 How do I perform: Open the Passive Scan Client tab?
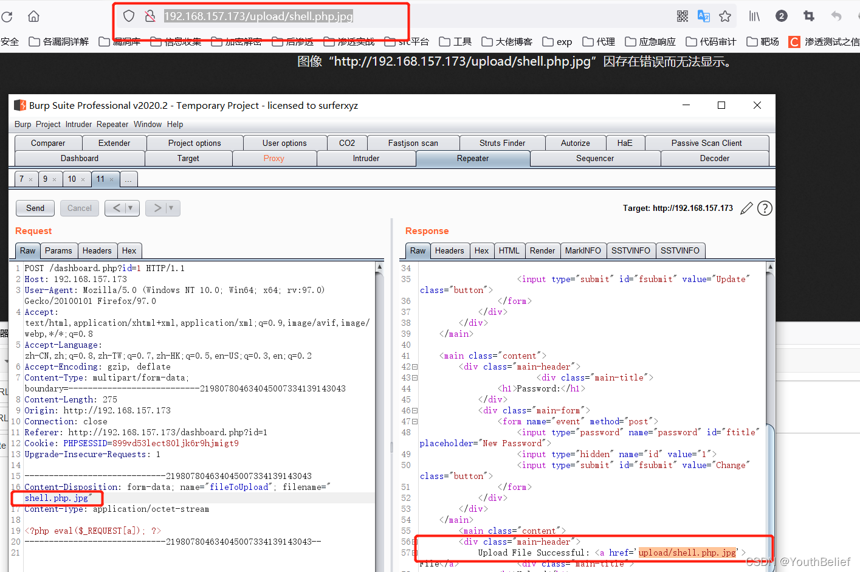click(x=707, y=143)
